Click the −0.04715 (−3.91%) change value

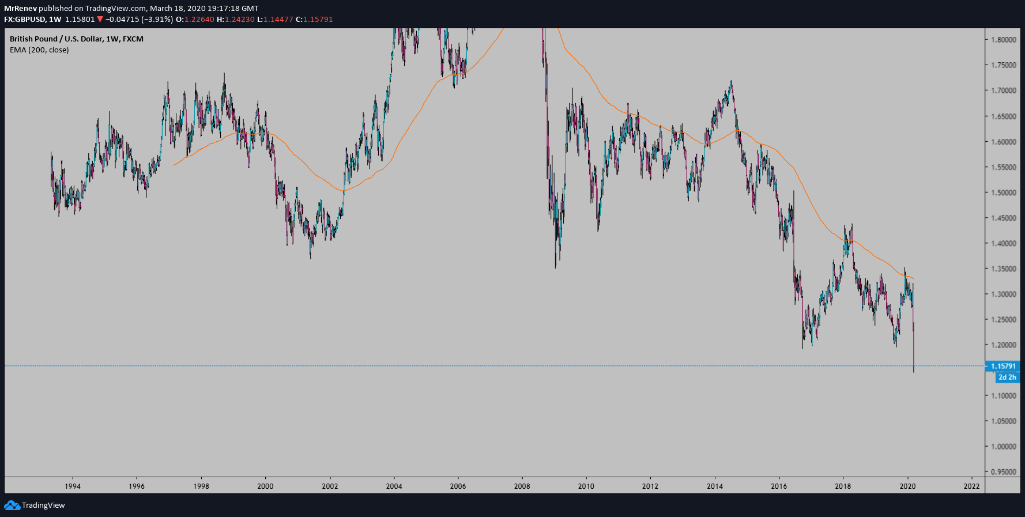pyautogui.click(x=140, y=19)
